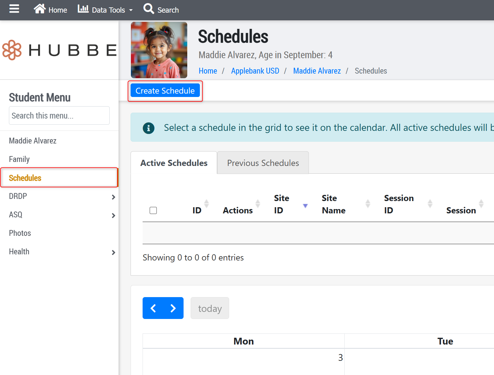Viewport: 494px width, 375px height.
Task: Click Home text in top navbar
Action: (x=58, y=10)
